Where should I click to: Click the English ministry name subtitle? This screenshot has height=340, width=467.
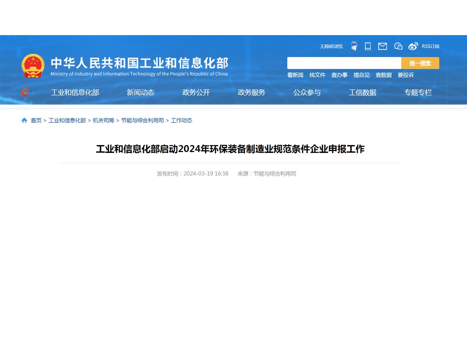(x=139, y=74)
